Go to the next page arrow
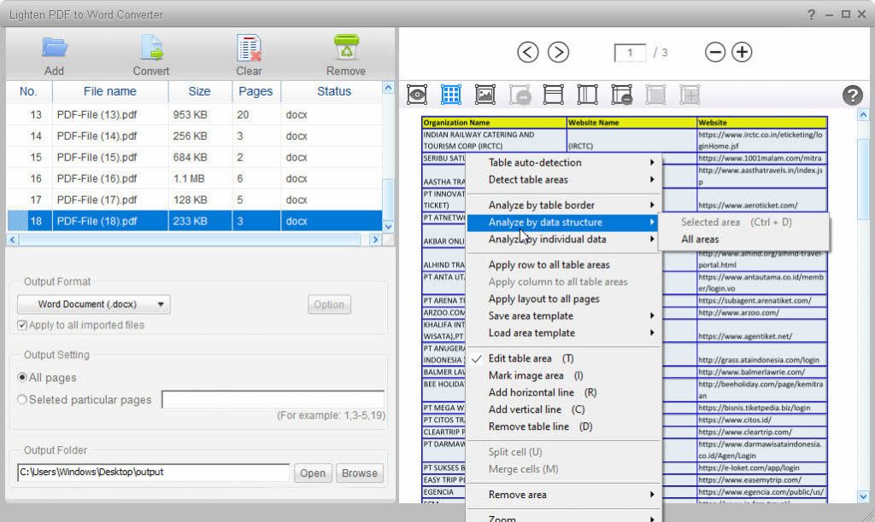 pos(558,52)
